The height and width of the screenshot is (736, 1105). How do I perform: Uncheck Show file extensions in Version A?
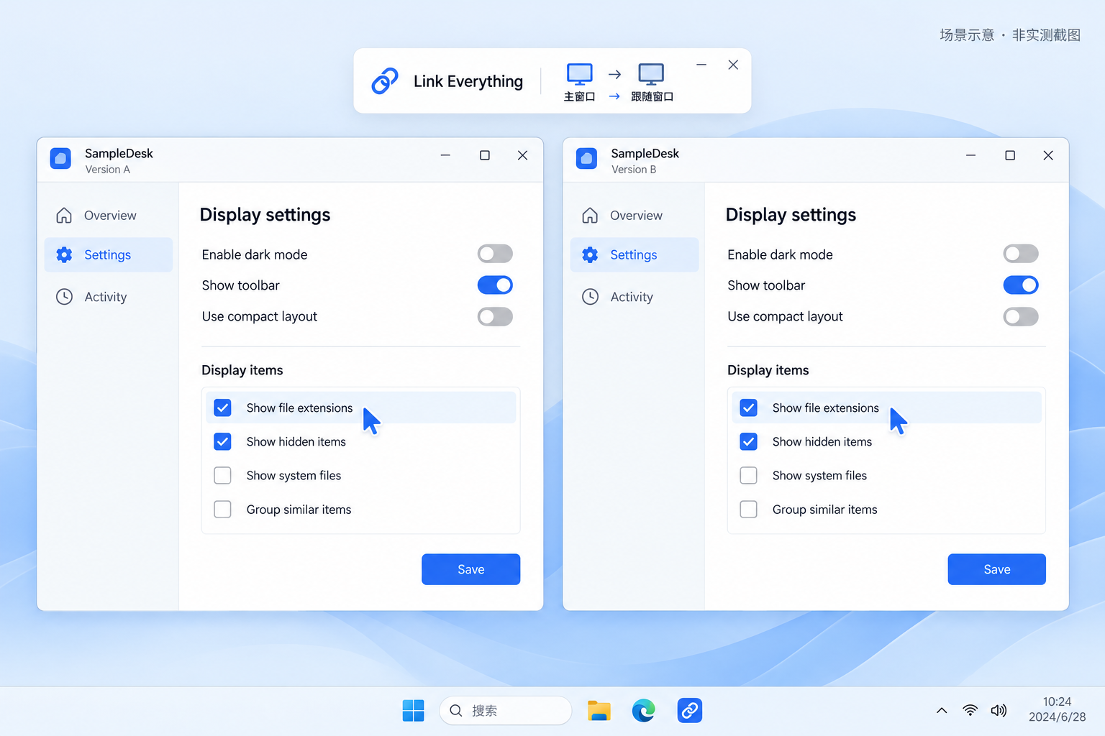pos(223,408)
